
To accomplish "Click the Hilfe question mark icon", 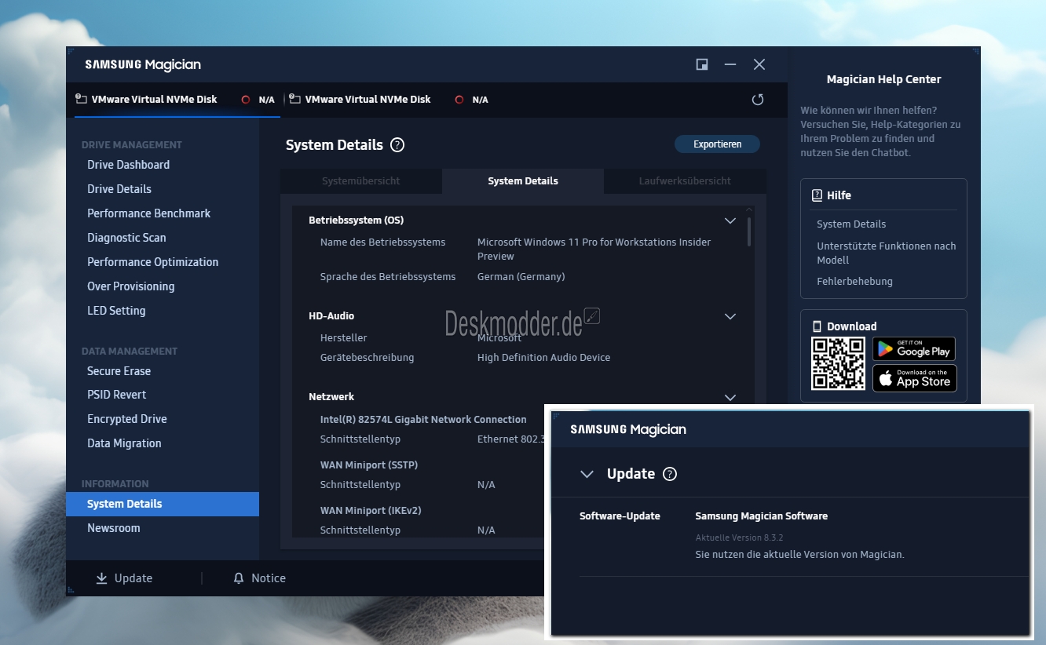I will tap(817, 195).
